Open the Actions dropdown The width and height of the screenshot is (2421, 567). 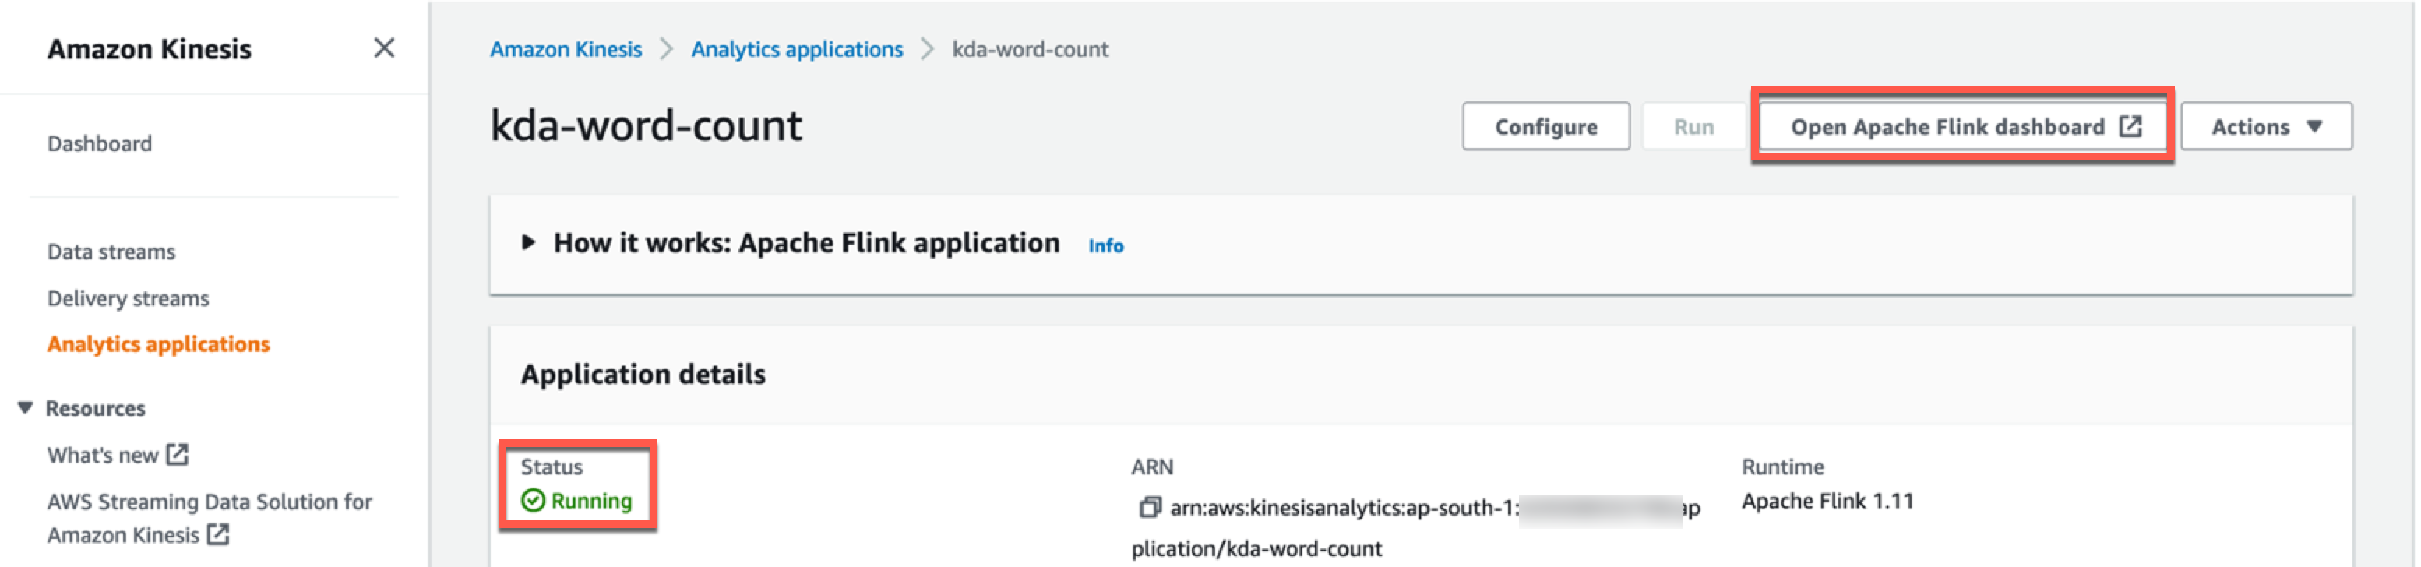[2266, 127]
